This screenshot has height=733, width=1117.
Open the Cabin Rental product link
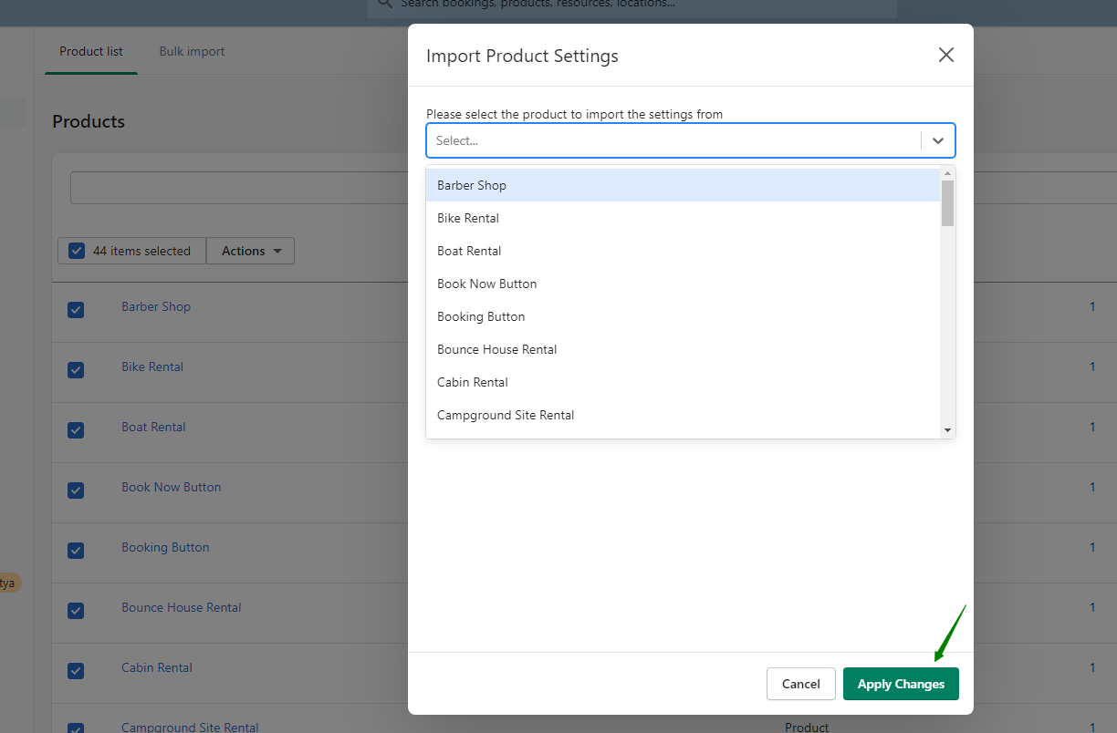pyautogui.click(x=157, y=667)
